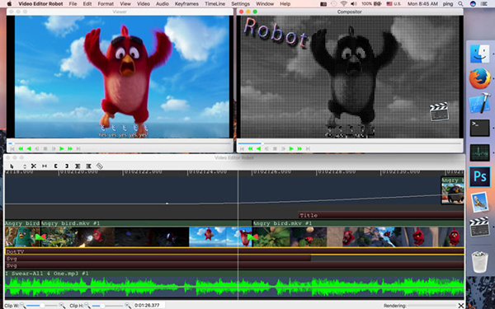Zoom out clip height magnifier icon
This screenshot has height=309, width=495.
pyautogui.click(x=87, y=305)
